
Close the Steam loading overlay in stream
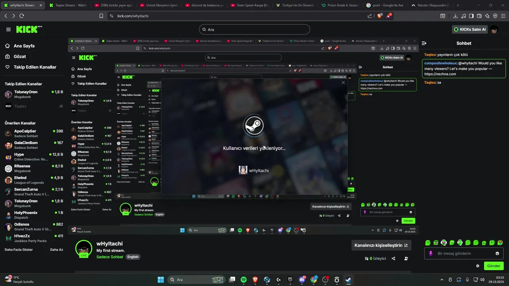coord(343,83)
